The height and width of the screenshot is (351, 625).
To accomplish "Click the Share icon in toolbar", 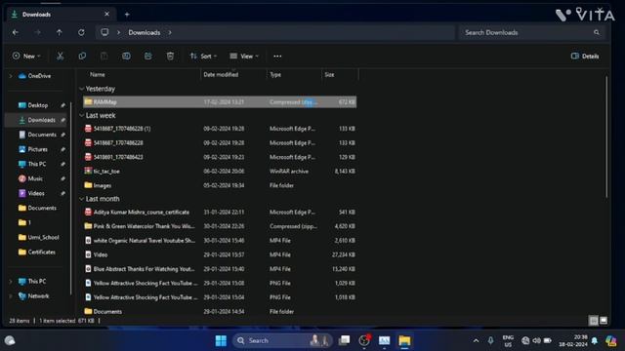I will tap(147, 57).
